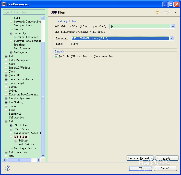Expand the XML tree node
Viewport: 181px width, 175px height.
coord(6,156)
